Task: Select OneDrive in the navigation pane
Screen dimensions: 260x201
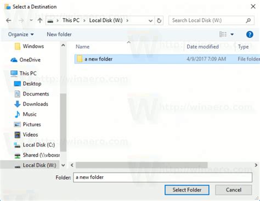Action: point(26,60)
